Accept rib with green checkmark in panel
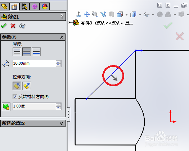The height and width of the screenshot is (151, 189). (x=4, y=26)
